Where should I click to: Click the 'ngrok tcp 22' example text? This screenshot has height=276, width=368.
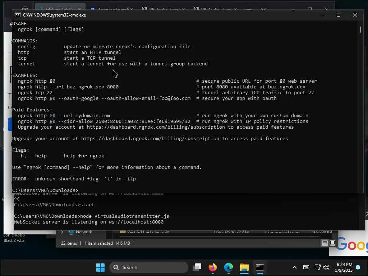click(35, 93)
